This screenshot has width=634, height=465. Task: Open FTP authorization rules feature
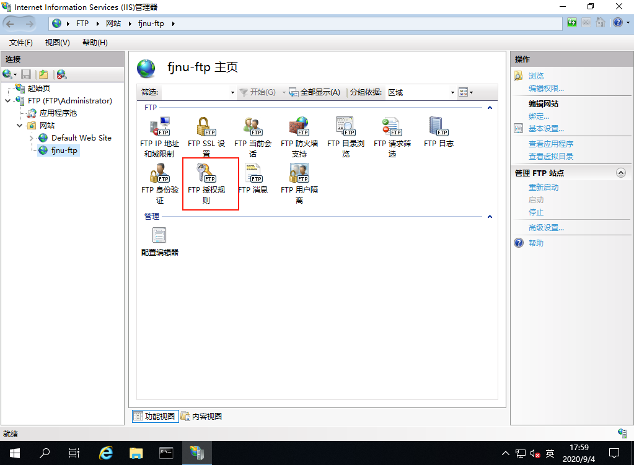206,184
